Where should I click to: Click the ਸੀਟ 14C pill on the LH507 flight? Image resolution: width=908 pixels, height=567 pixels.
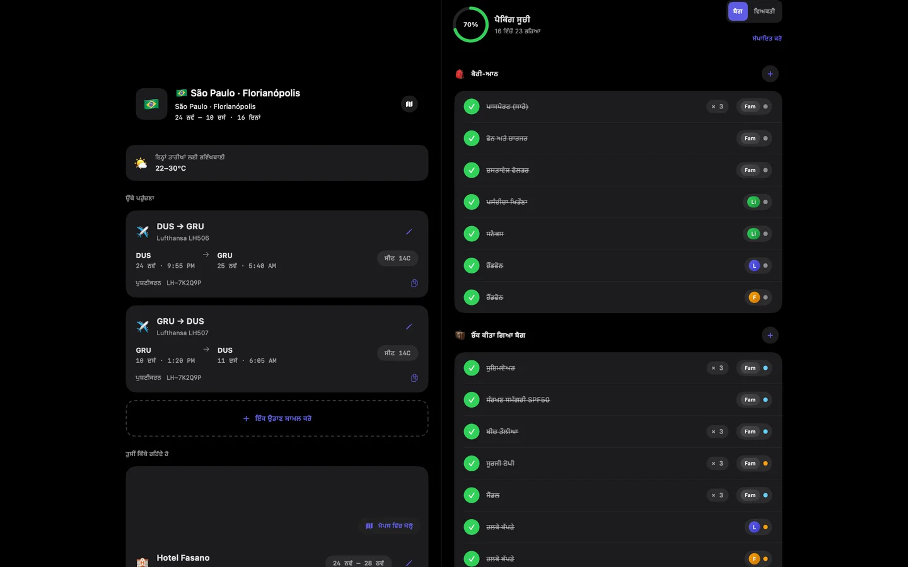(397, 353)
